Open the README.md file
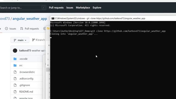This screenshot has width=176, height=99. tap(26, 92)
